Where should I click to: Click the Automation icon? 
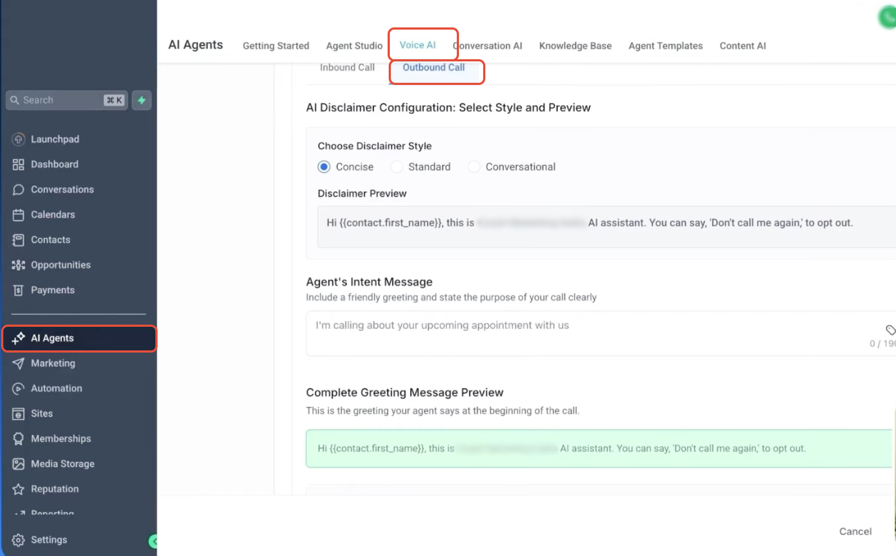(19, 389)
